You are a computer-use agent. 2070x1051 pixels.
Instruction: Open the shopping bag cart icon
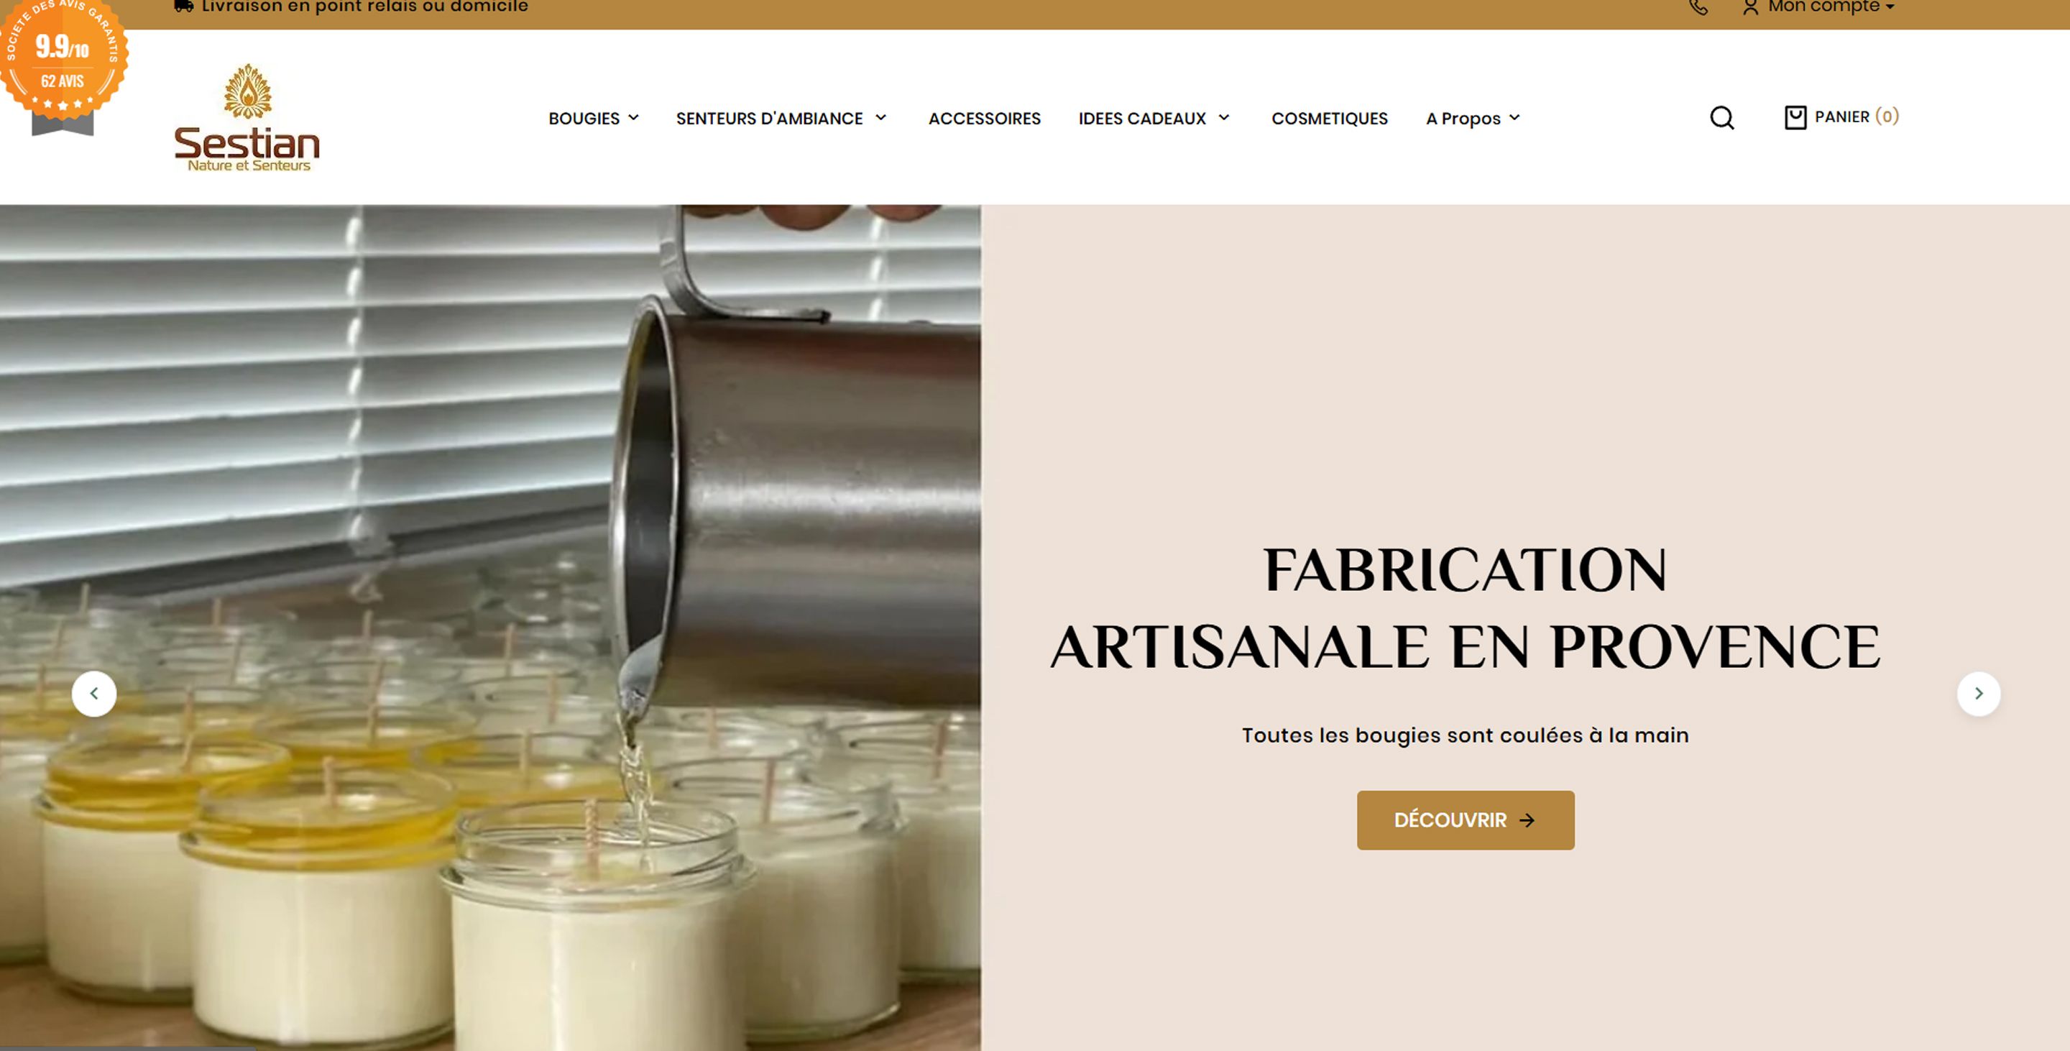click(x=1795, y=117)
